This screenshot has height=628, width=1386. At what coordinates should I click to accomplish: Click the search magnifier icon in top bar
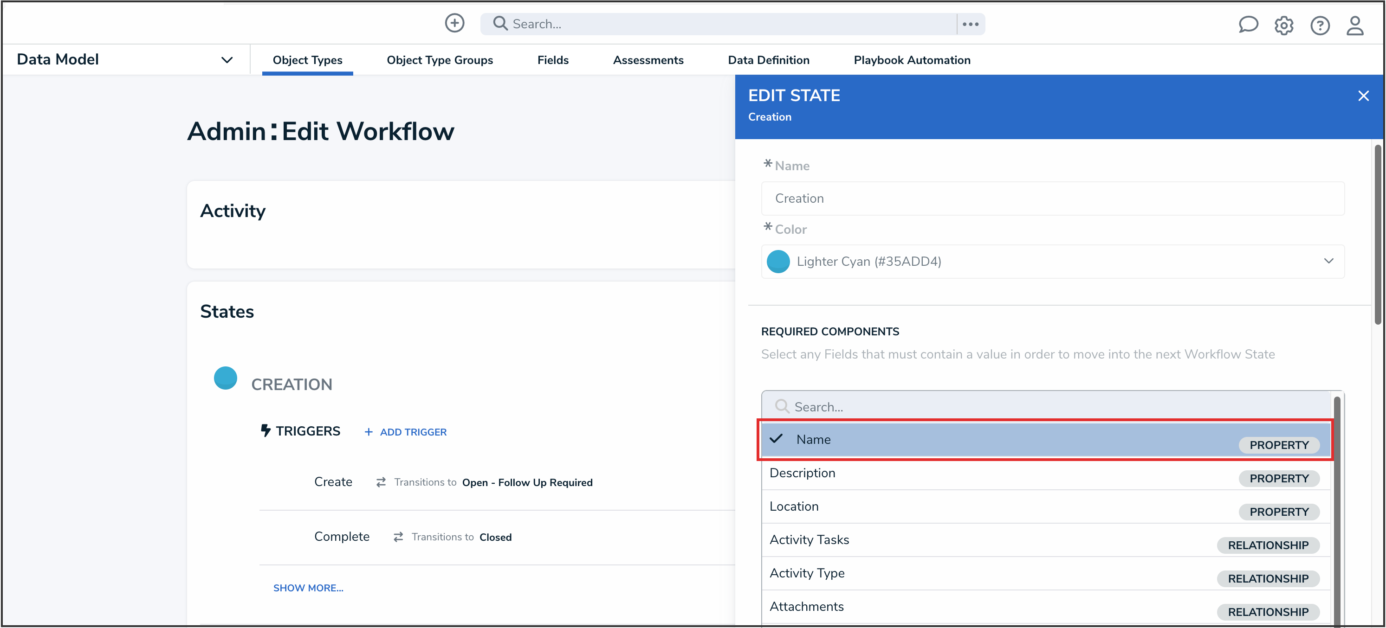click(500, 23)
